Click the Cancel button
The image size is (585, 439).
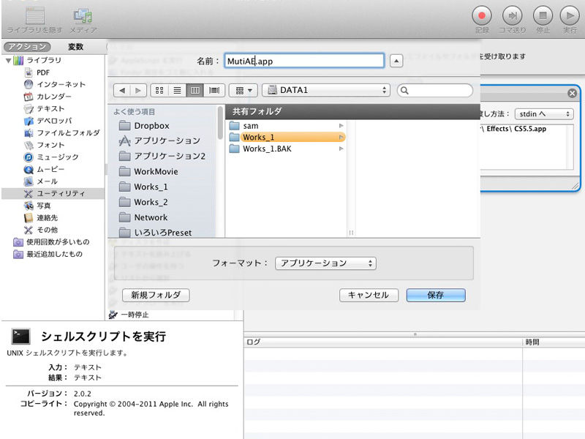click(369, 295)
